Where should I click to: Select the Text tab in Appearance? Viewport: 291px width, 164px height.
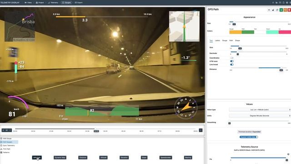tap(211, 41)
